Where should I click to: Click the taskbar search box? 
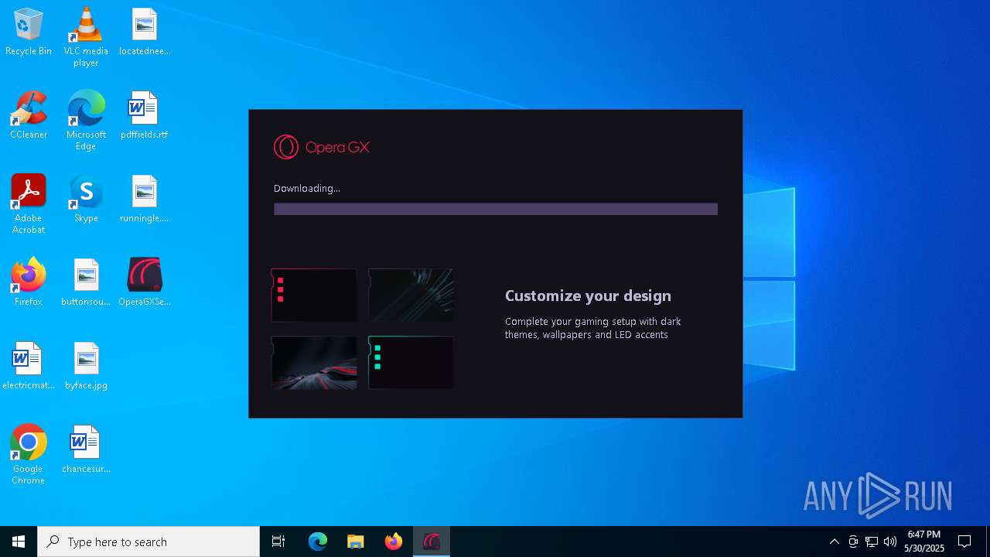pyautogui.click(x=148, y=542)
